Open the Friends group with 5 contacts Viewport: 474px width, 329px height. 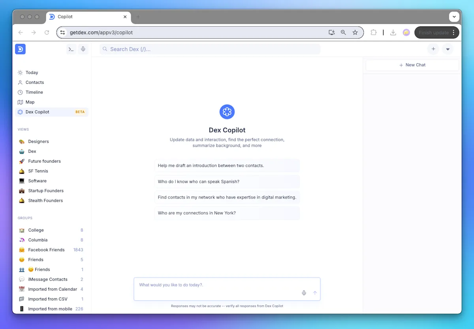click(x=52, y=260)
